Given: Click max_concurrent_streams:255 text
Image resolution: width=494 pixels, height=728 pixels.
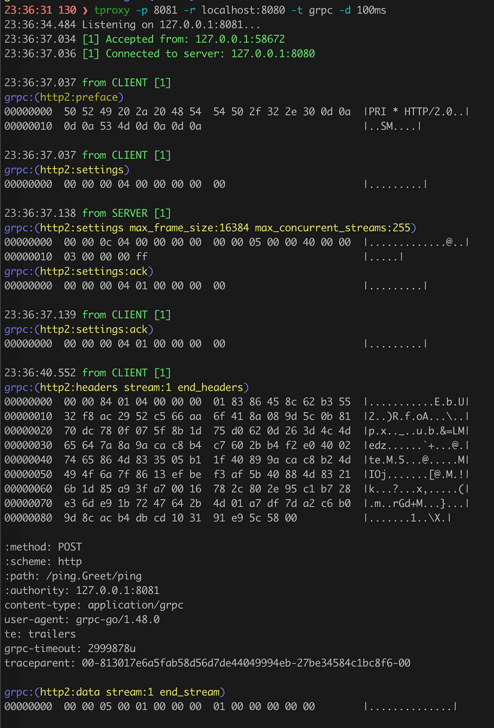Looking at the screenshot, I should point(333,227).
